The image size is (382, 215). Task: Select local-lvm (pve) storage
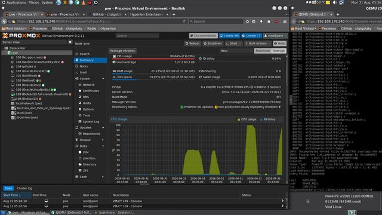(x=27, y=117)
